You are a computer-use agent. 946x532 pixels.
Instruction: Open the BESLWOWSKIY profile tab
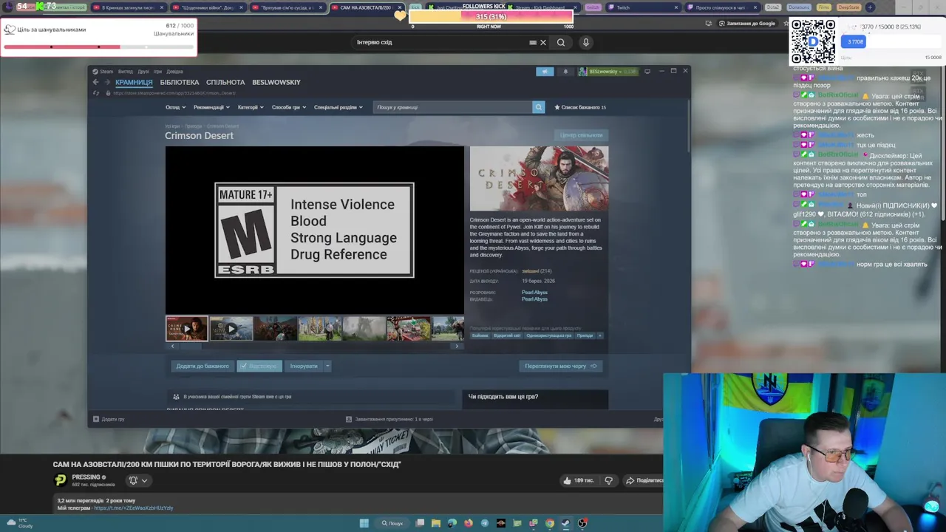276,82
